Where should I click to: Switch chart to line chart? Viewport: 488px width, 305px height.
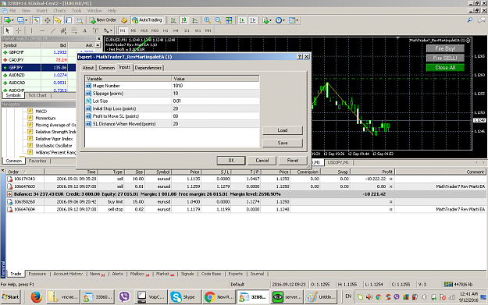[195, 20]
